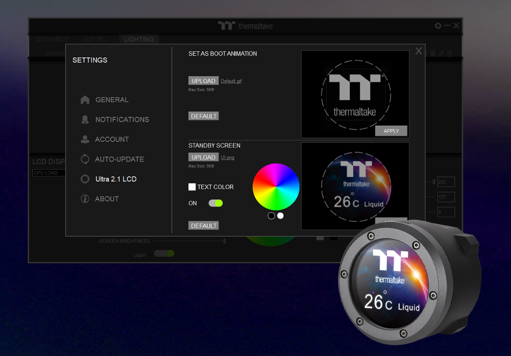Select the white preset color dot
This screenshot has width=511, height=356.
pos(280,215)
